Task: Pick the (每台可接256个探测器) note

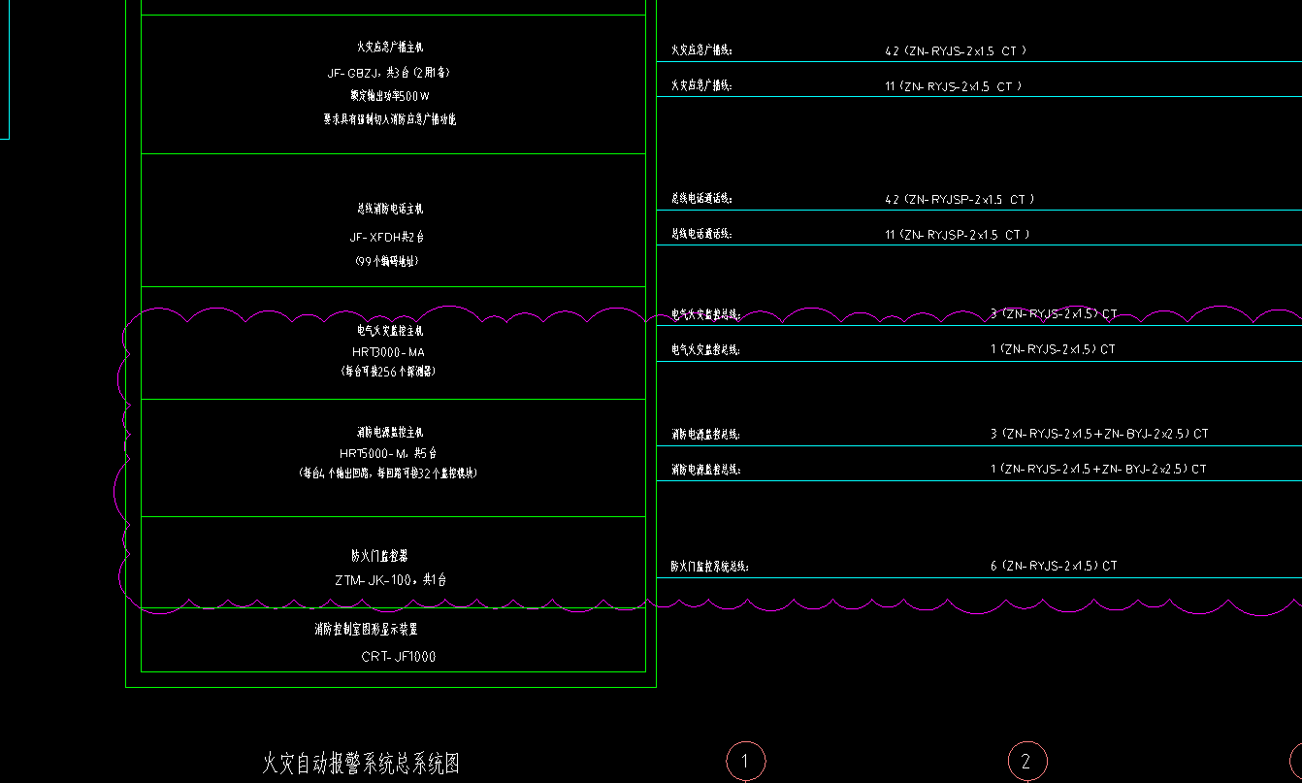Action: pos(388,372)
